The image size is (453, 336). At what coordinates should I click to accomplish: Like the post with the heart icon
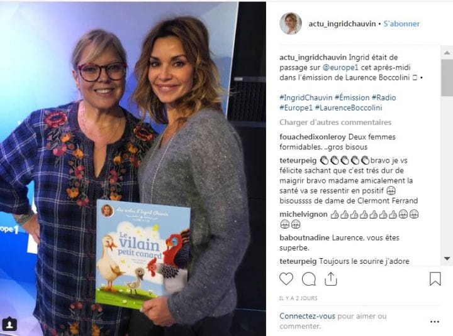[286, 279]
